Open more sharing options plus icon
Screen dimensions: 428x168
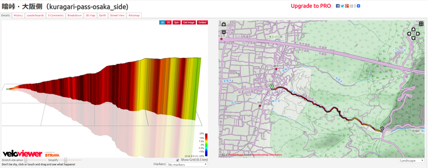[358, 6]
